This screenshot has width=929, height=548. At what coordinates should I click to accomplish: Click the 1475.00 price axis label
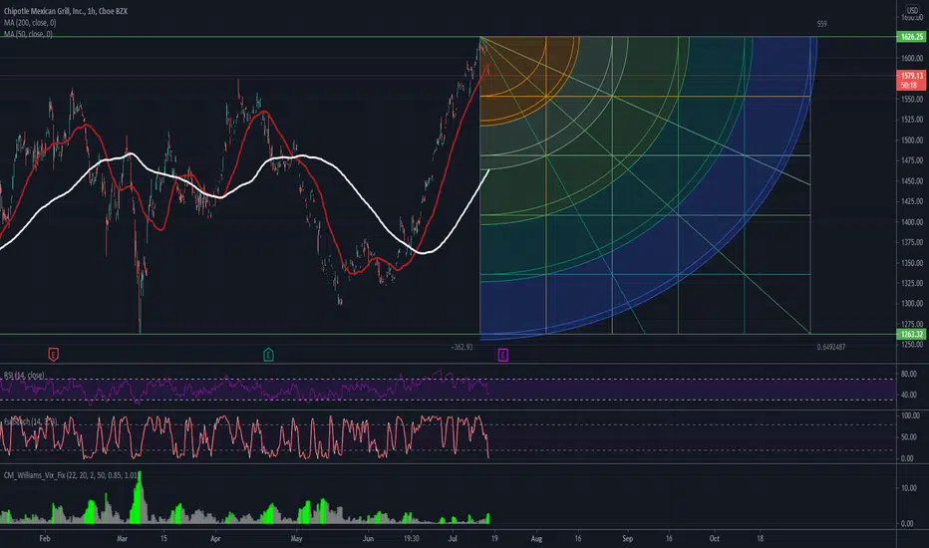tap(912, 160)
